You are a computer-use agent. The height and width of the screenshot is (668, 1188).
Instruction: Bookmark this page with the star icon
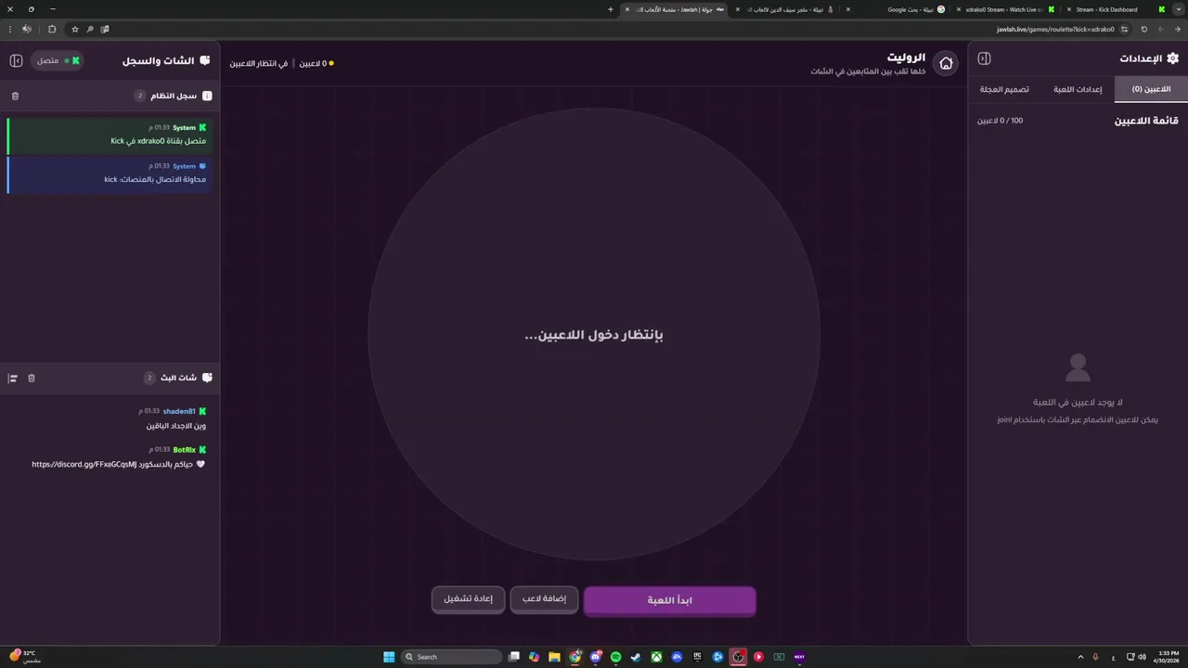pos(75,29)
